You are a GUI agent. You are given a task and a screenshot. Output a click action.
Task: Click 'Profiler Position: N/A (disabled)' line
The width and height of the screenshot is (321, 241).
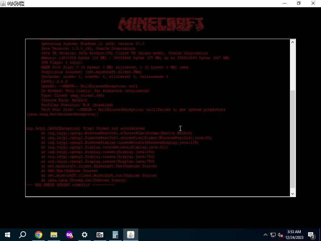[77, 105]
